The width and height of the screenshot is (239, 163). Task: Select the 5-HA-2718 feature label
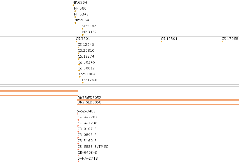pyautogui.click(x=88, y=159)
